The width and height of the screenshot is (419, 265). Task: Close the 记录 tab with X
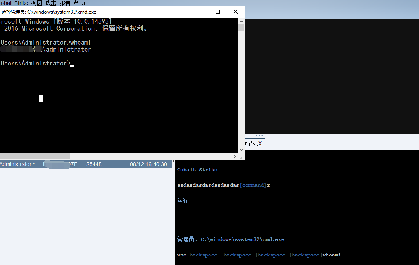[x=260, y=143]
